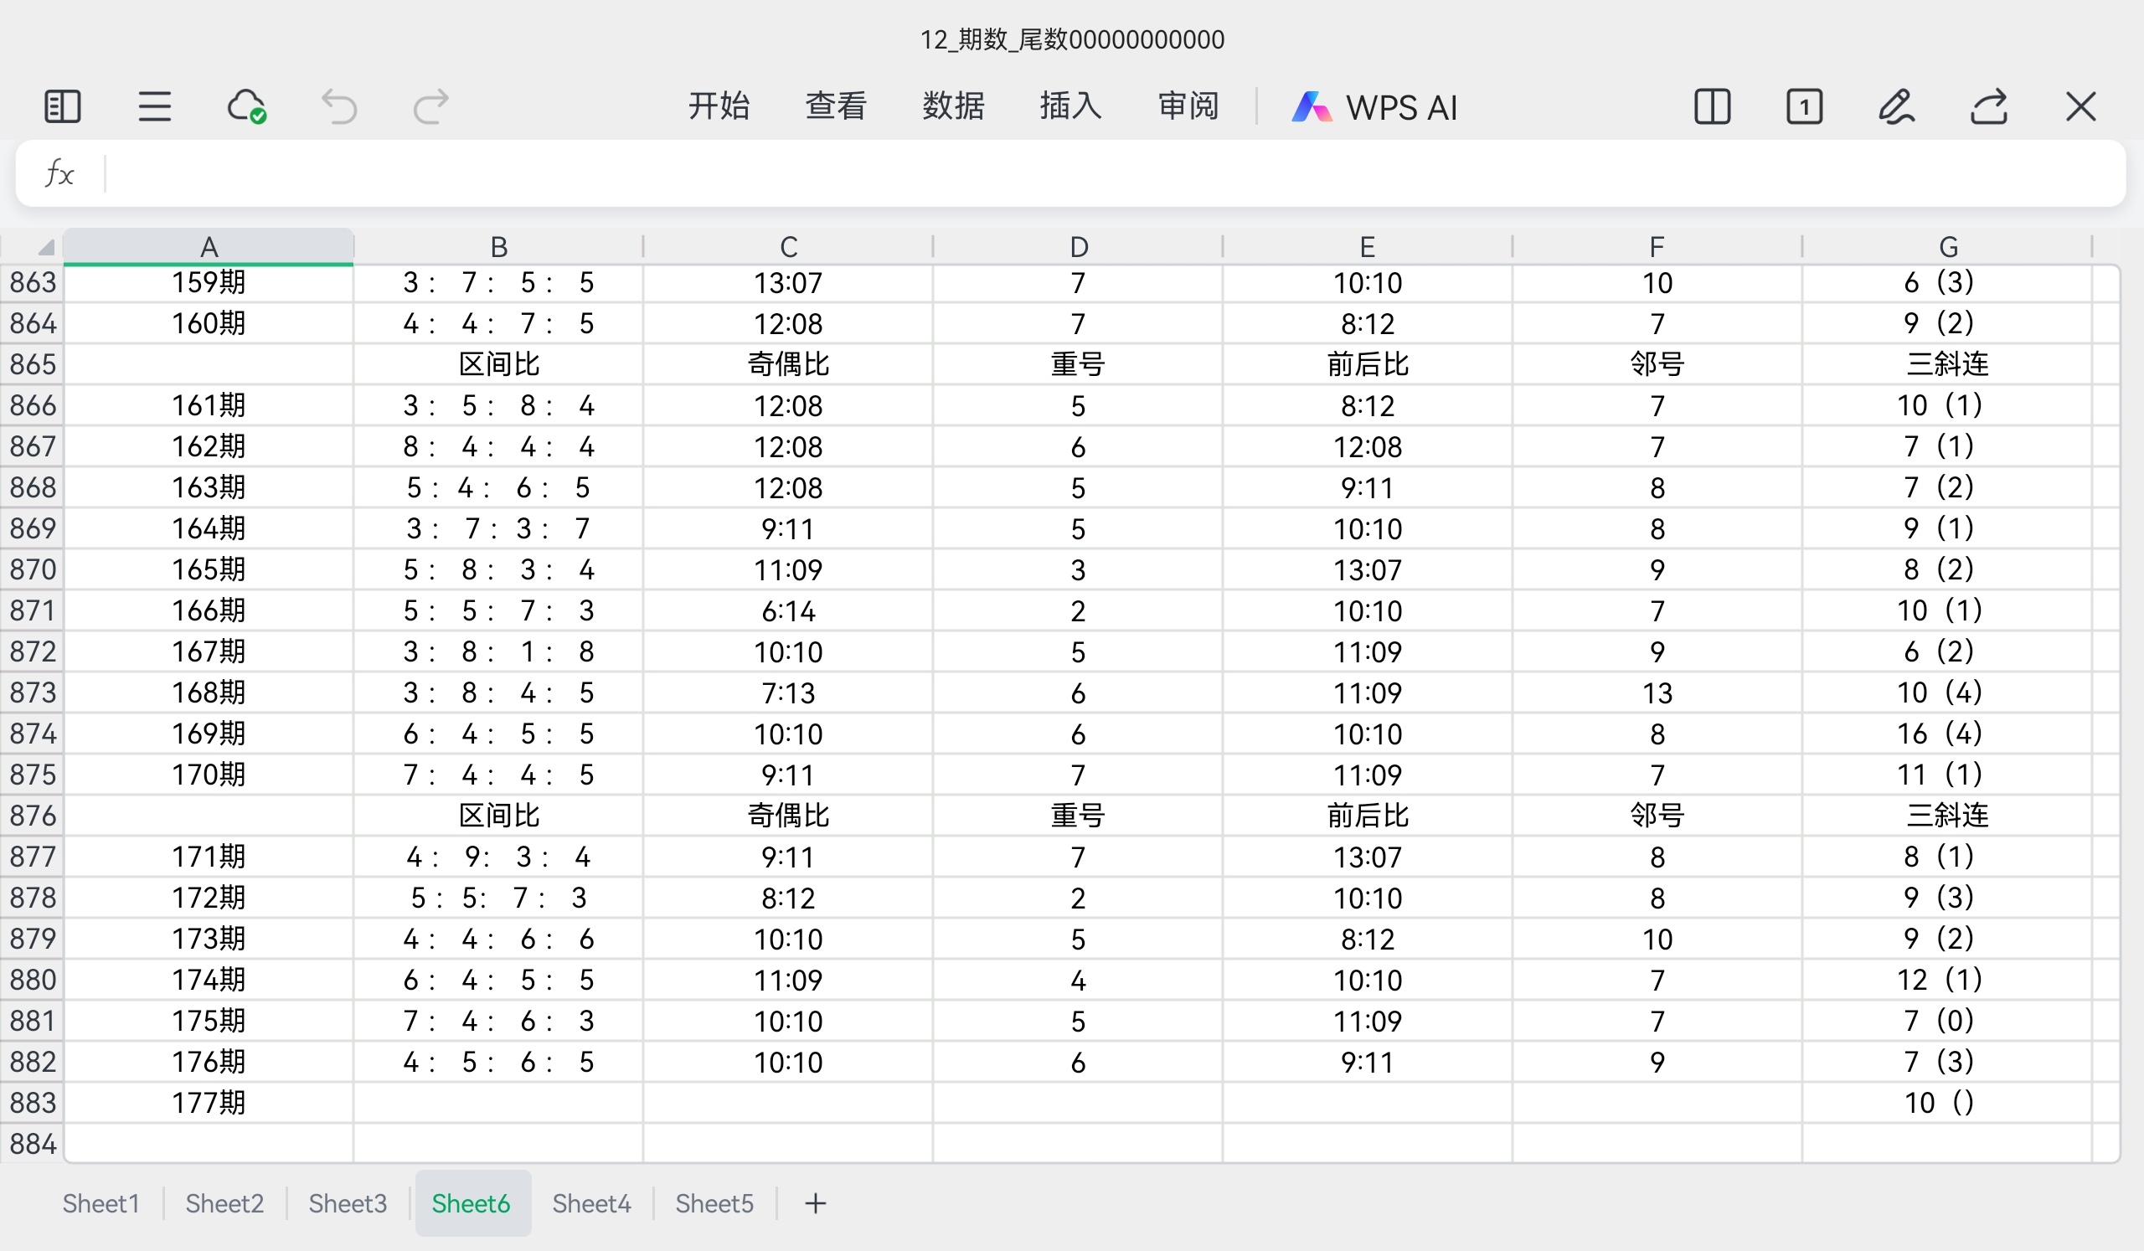
Task: Select cell 13 in column F row 873
Action: point(1657,693)
